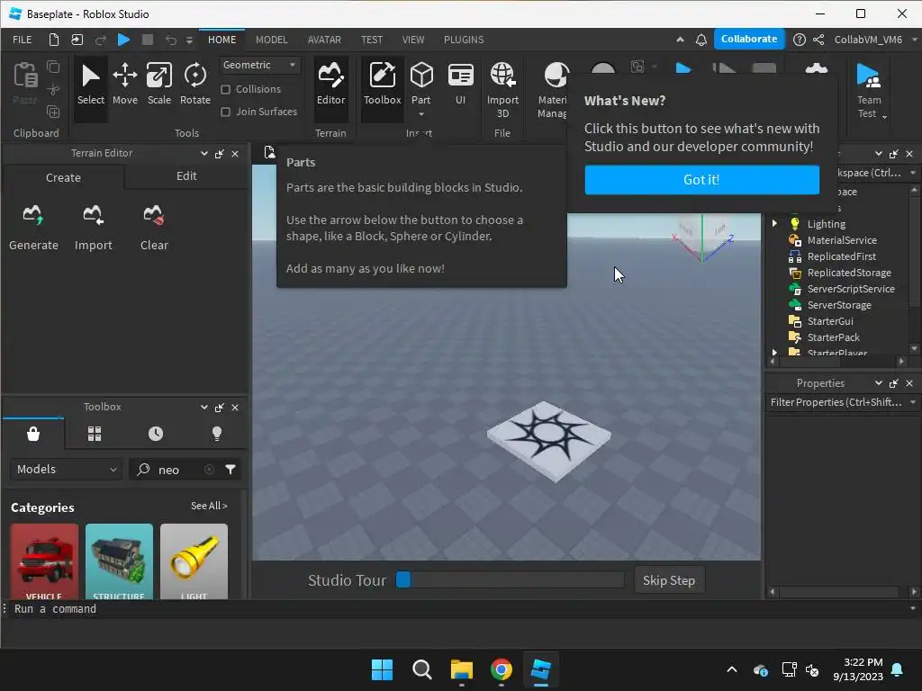
Task: Switch to the VIEW ribbon tab
Action: coord(412,40)
